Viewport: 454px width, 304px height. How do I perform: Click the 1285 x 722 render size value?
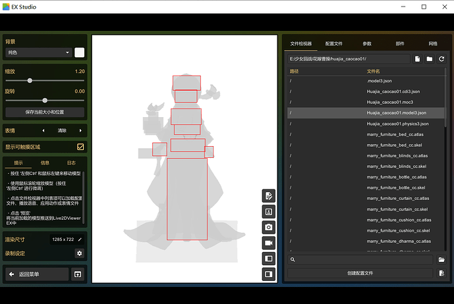[63, 240]
